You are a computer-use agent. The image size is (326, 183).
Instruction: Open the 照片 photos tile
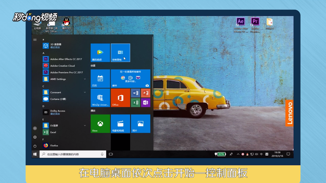click(141, 124)
